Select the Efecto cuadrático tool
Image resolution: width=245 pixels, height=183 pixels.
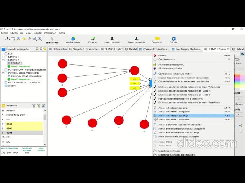(x=113, y=40)
